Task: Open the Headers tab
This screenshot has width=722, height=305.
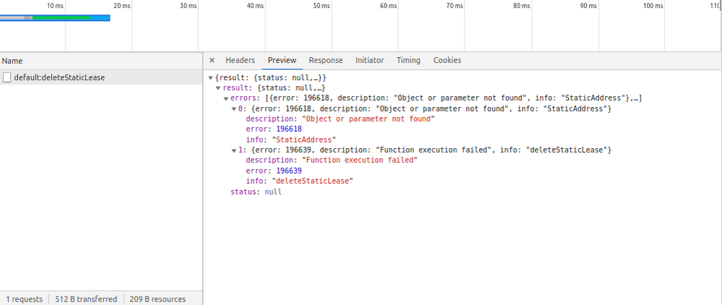Action: (x=240, y=61)
